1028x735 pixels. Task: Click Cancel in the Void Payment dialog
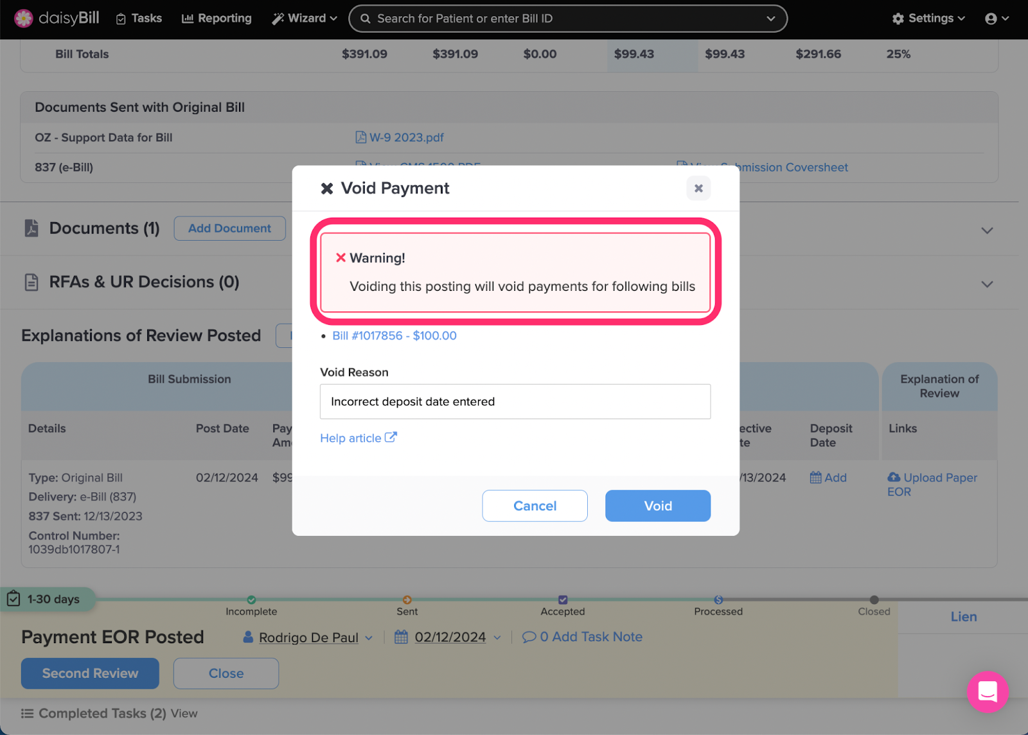pos(535,506)
